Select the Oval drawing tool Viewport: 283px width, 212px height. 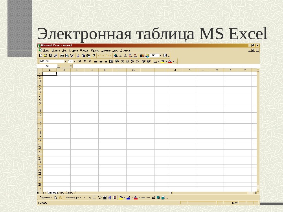tap(99, 197)
